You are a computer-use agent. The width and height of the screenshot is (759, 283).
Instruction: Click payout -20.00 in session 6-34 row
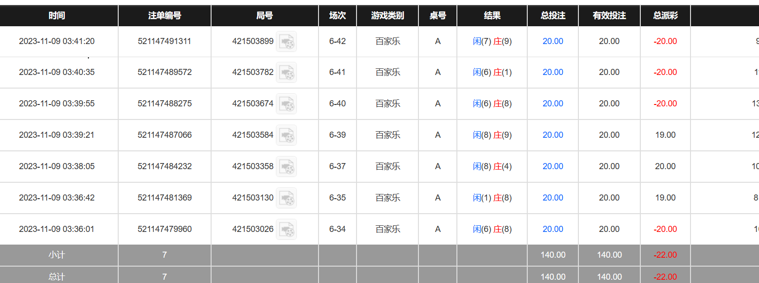(x=665, y=229)
